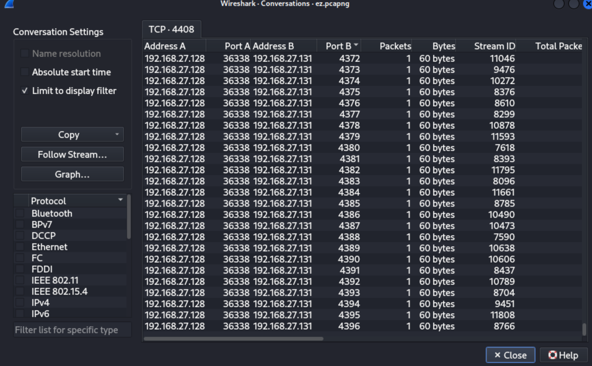Enable the IPv6 protocol checkbox
Viewport: 592px width, 366px height.
[x=20, y=314]
